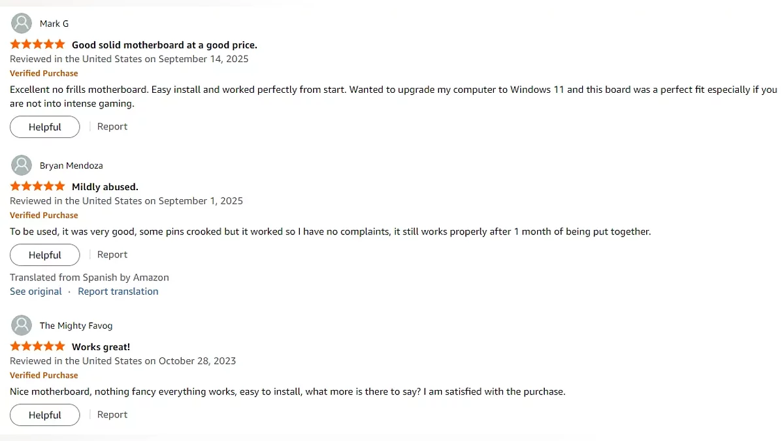Click star rating on Mark G's review

pyautogui.click(x=37, y=44)
